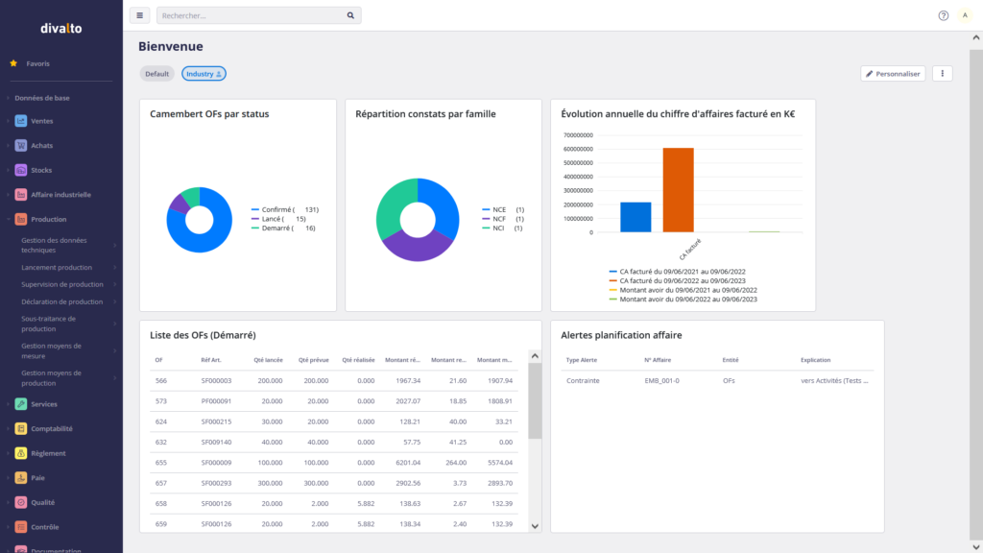Switch to the Default dashboard tab
Image resolution: width=983 pixels, height=553 pixels.
(157, 74)
